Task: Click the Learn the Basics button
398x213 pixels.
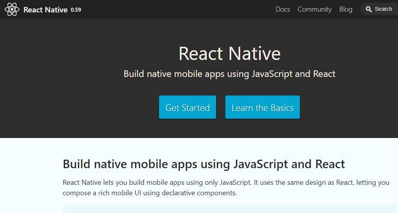Action: (x=263, y=107)
